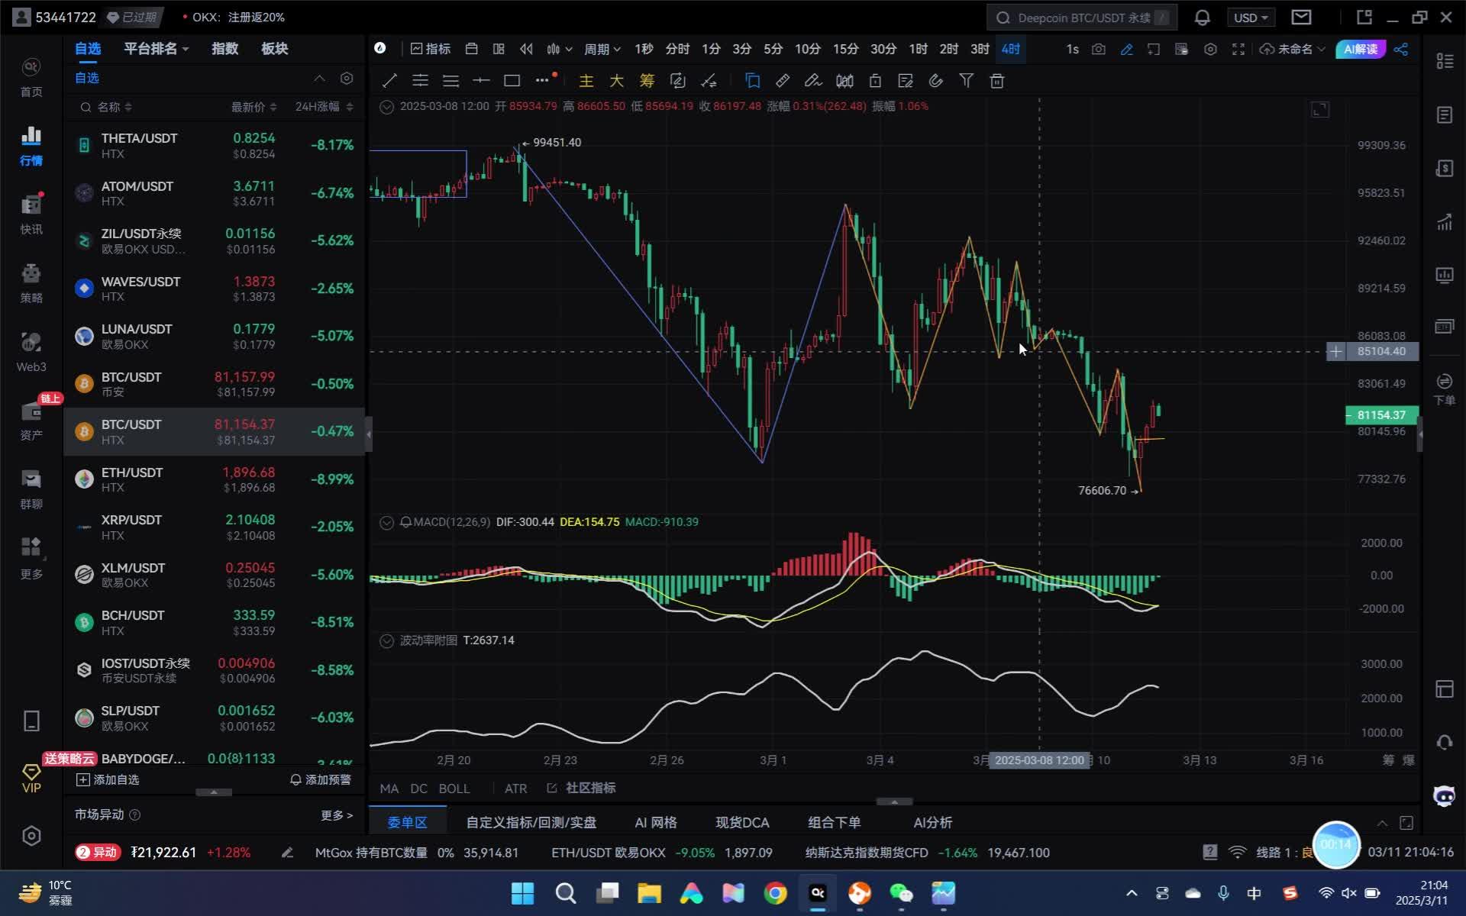Viewport: 1466px width, 916px height.
Task: Expand the bottom panel chevron
Action: point(1382,823)
